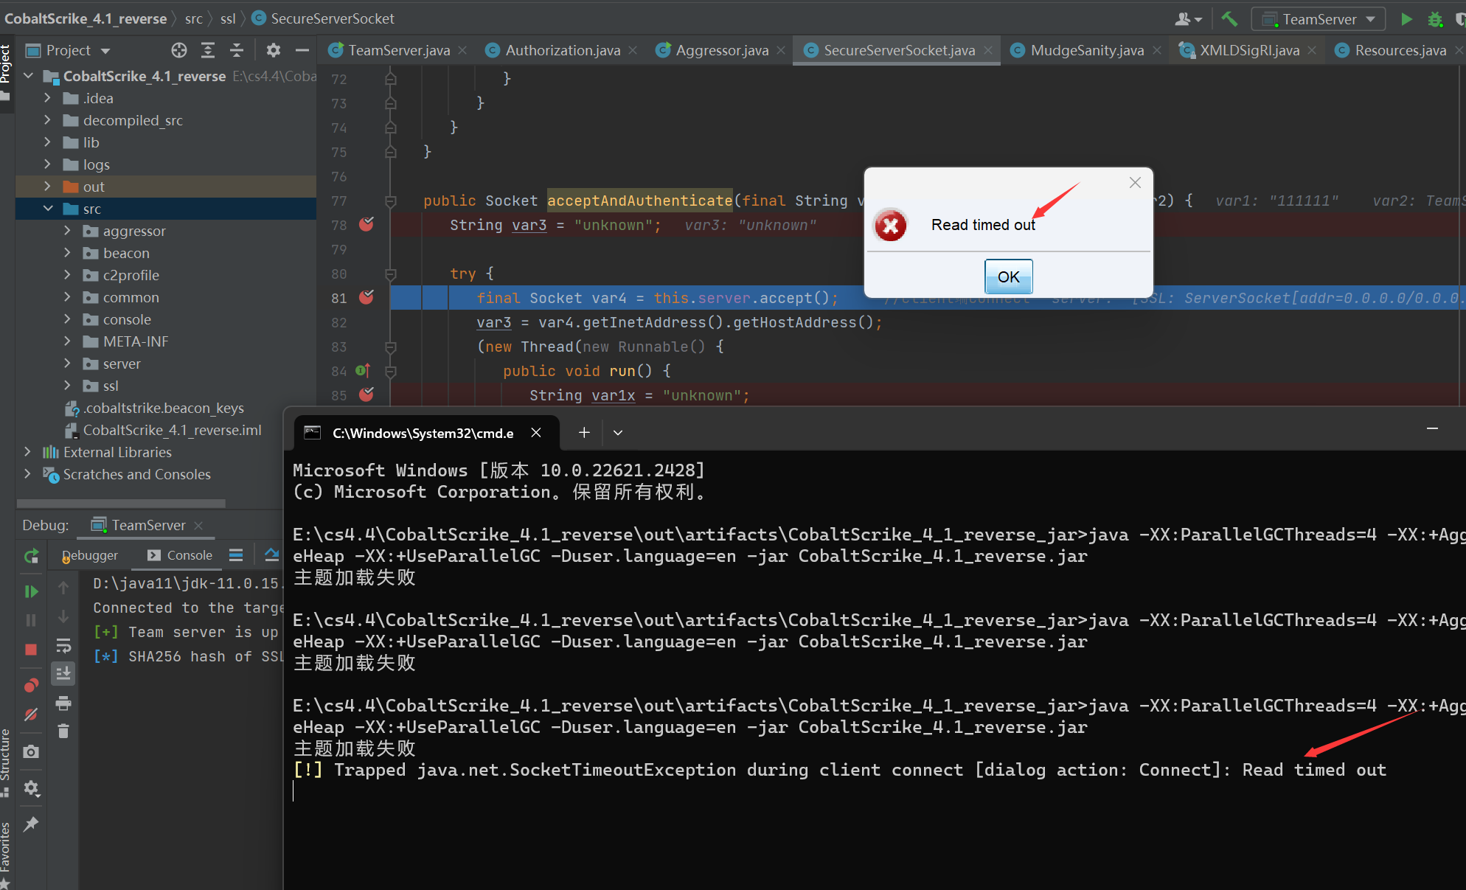This screenshot has width=1466, height=890.
Task: Click the green Debug bug icon
Action: click(x=1435, y=19)
